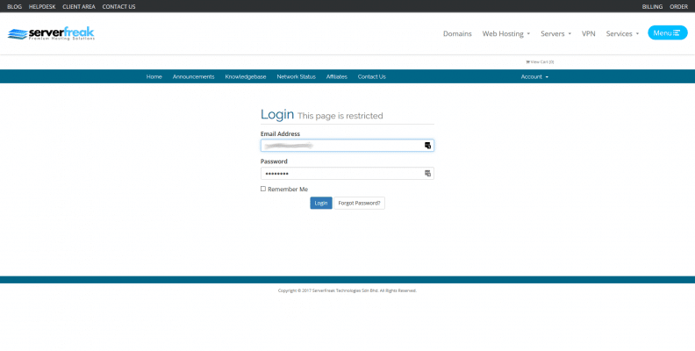Open the Services dropdown
This screenshot has height=351, width=695.
click(x=622, y=33)
